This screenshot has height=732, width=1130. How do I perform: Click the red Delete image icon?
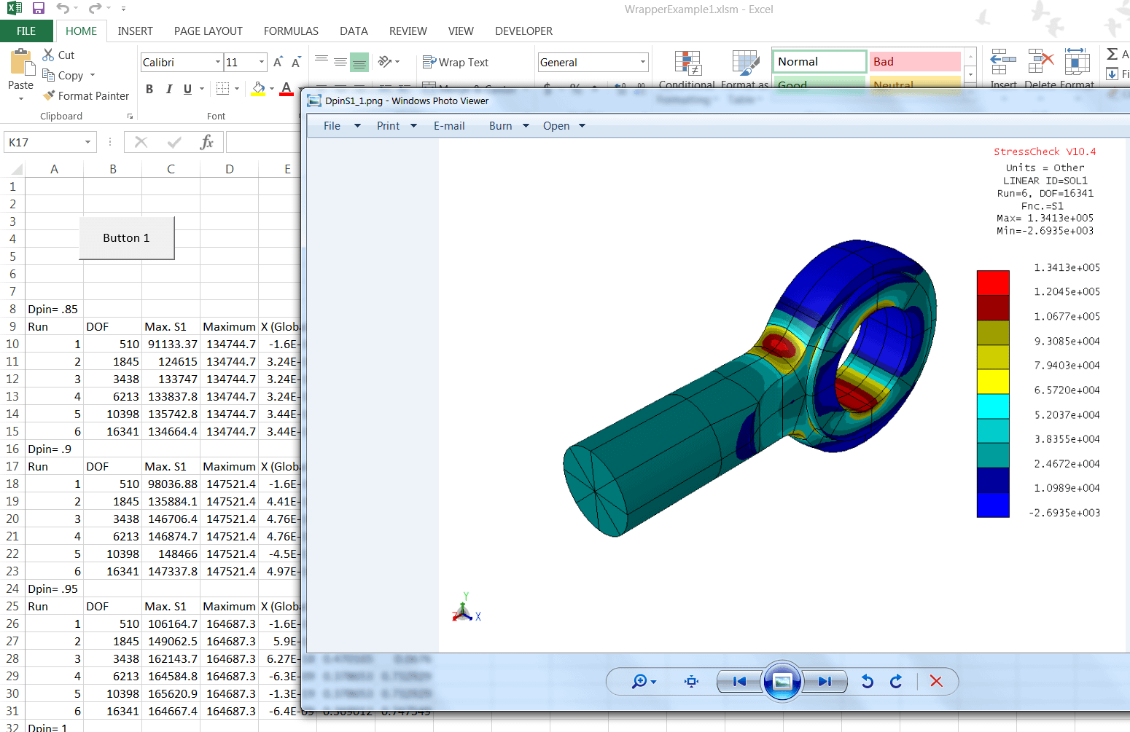[x=936, y=682]
